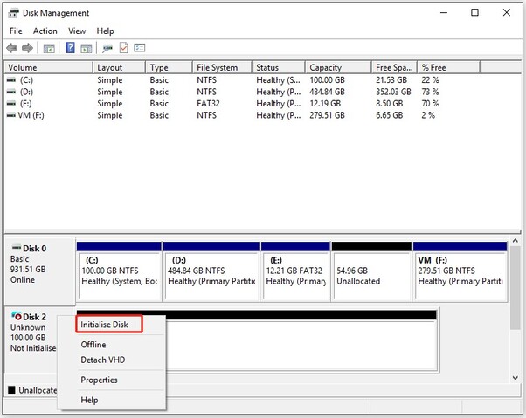Select the 54.96 GB Unallocated partition block

click(371, 271)
